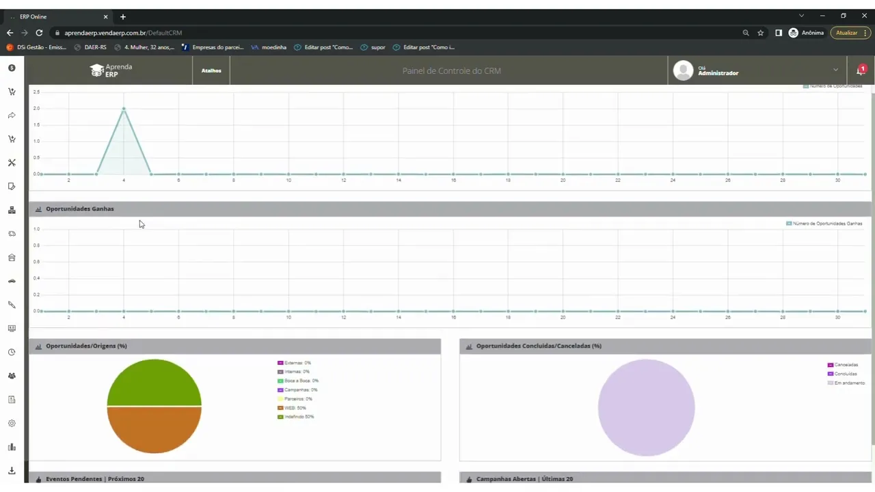Click the wrench and screwdriver tools sidebar icon

(12, 163)
